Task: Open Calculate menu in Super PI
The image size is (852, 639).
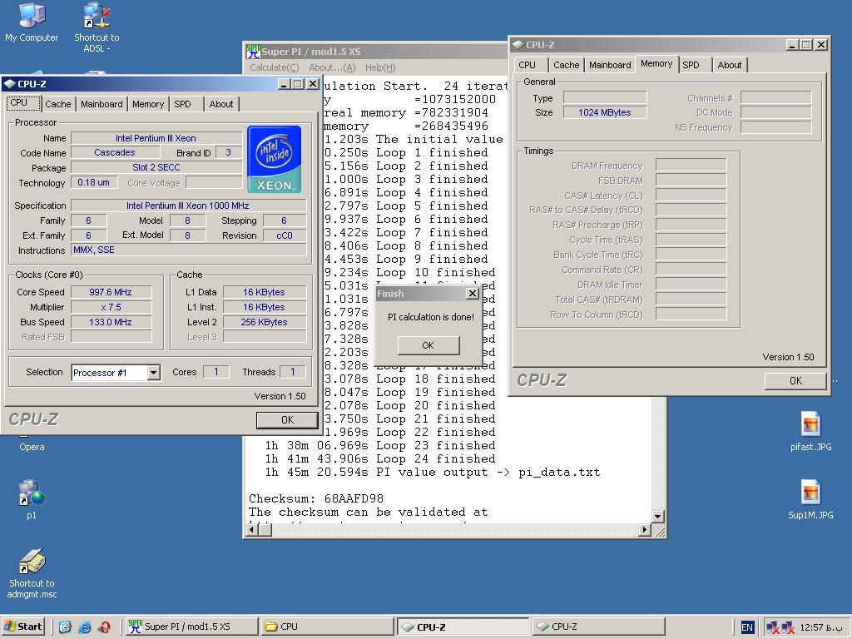Action: [275, 67]
